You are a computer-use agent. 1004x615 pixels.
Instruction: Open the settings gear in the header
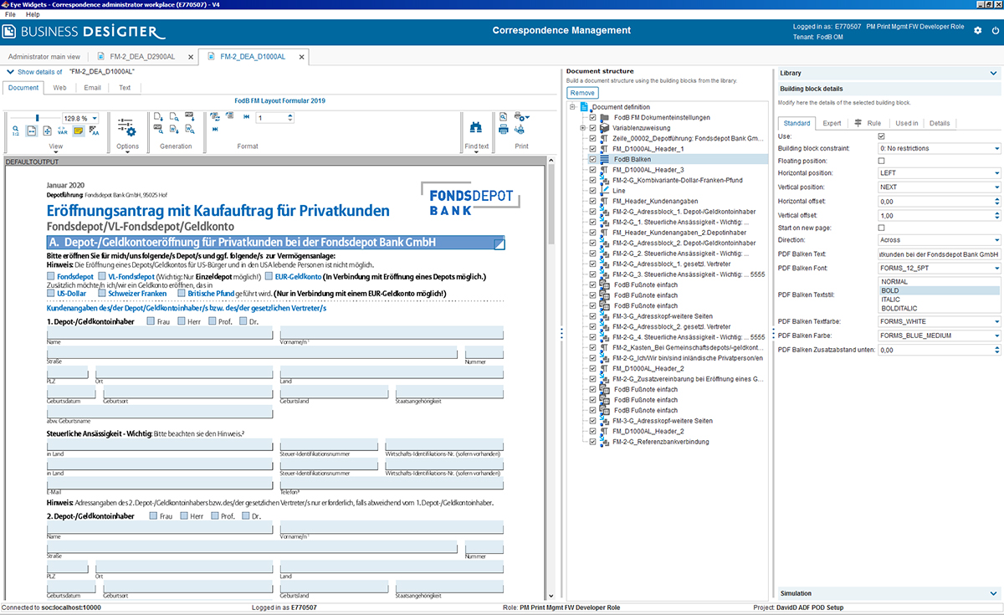tap(978, 31)
